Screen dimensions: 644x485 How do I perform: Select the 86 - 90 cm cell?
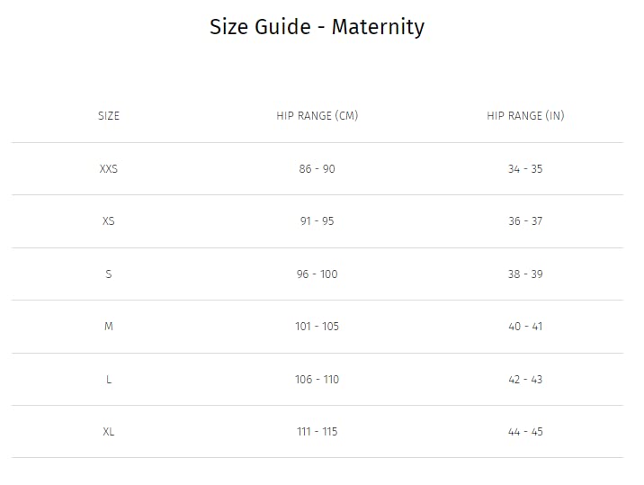point(318,169)
